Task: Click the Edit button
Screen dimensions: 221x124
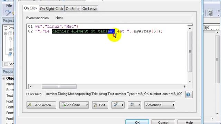Action: click(100, 105)
